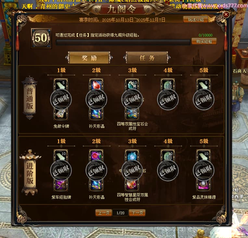Click 进阶版 补天彩晶 crystal icon
This screenshot has height=238, width=248.
point(96,185)
